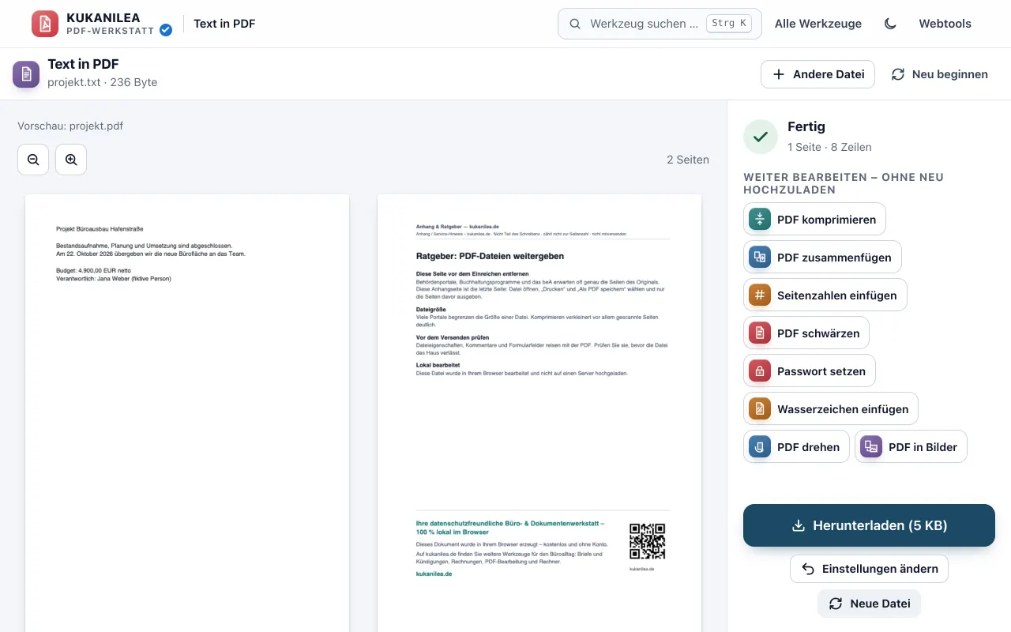Screen dimensions: 1011x632
Task: Click Einstellungen ändern button
Action: click(x=869, y=569)
